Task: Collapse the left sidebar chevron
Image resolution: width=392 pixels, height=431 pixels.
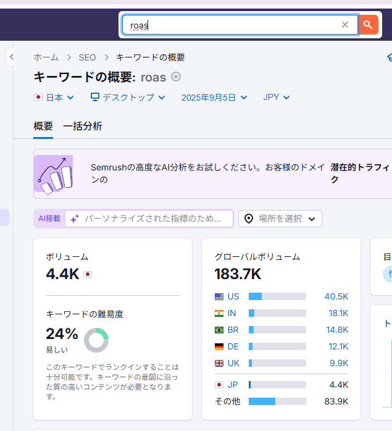Action: (x=10, y=57)
